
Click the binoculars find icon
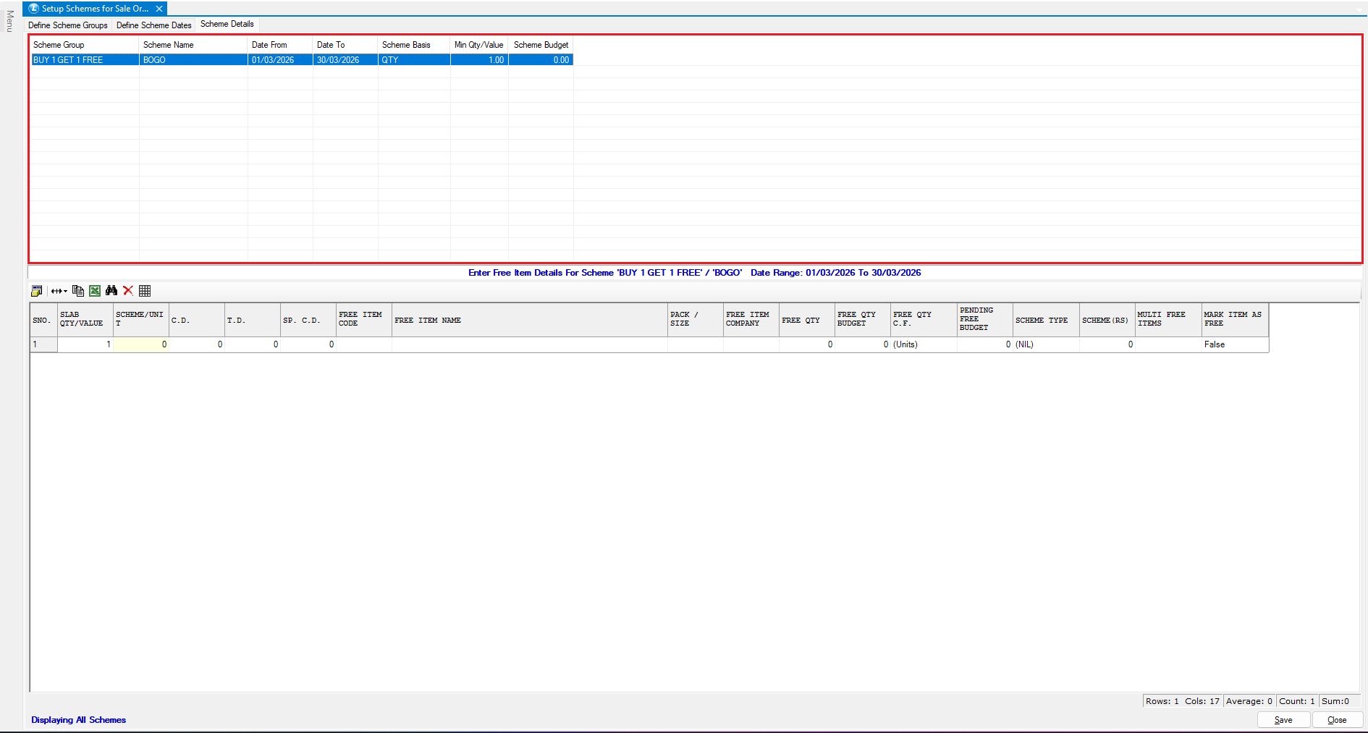coord(111,291)
